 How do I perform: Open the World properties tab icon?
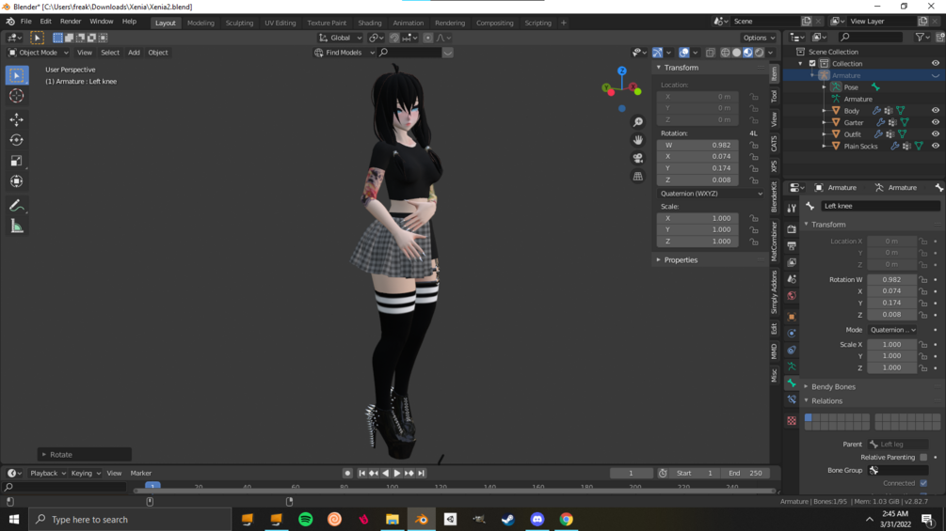click(x=792, y=296)
